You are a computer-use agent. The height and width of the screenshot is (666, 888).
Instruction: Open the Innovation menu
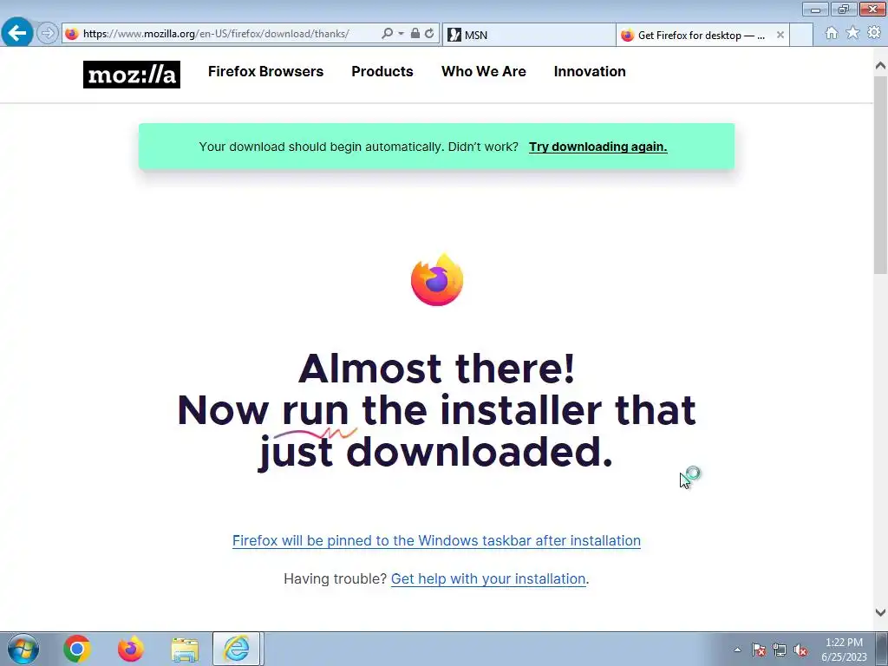(590, 71)
